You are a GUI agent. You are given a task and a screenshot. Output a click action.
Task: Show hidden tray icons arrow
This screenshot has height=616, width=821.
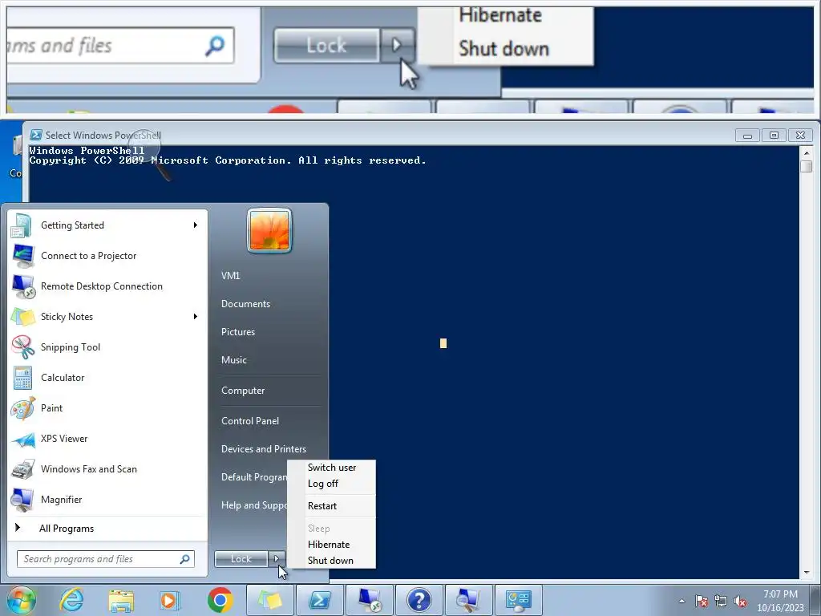tap(681, 601)
